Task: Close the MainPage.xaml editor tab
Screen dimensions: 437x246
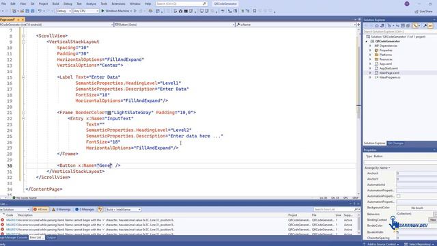Action: coord(23,20)
